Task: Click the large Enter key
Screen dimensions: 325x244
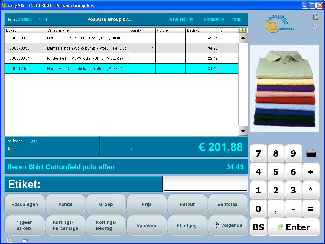Action: tap(294, 227)
